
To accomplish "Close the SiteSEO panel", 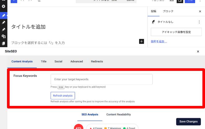I will click(198, 52).
